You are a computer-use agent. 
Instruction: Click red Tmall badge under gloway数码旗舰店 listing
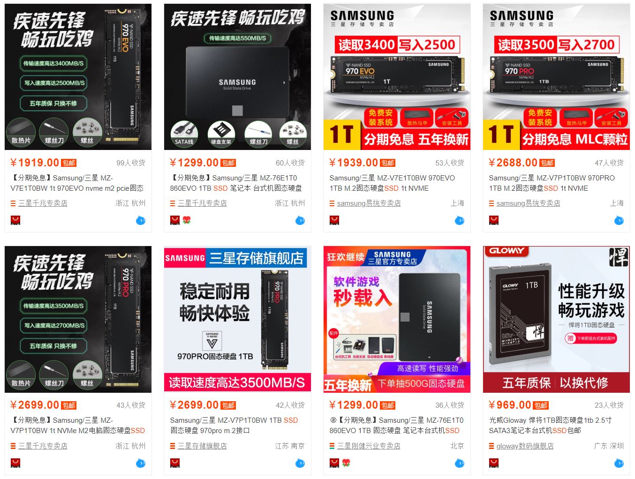[x=494, y=463]
